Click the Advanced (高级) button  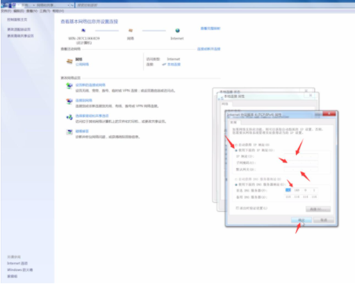[318, 209]
